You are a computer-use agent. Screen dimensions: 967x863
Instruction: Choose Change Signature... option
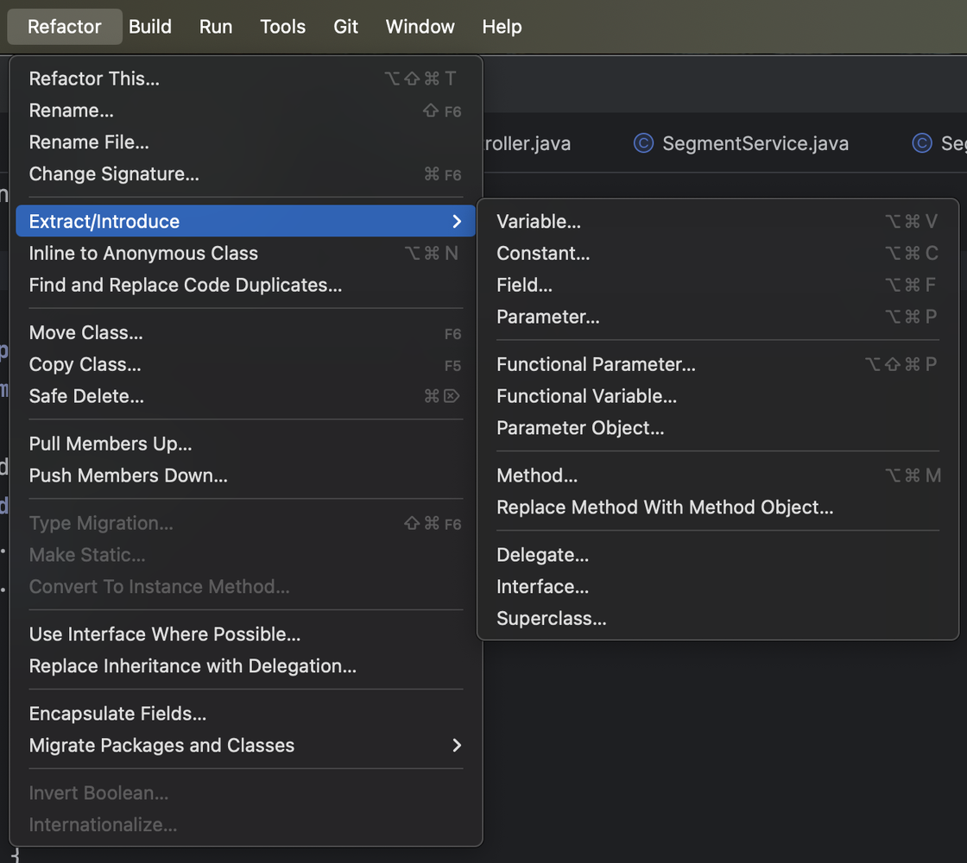pyautogui.click(x=245, y=173)
